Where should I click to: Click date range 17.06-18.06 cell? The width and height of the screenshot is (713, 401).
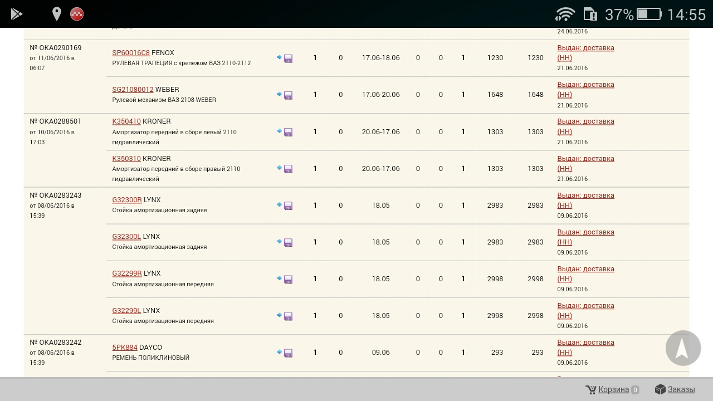pos(381,58)
